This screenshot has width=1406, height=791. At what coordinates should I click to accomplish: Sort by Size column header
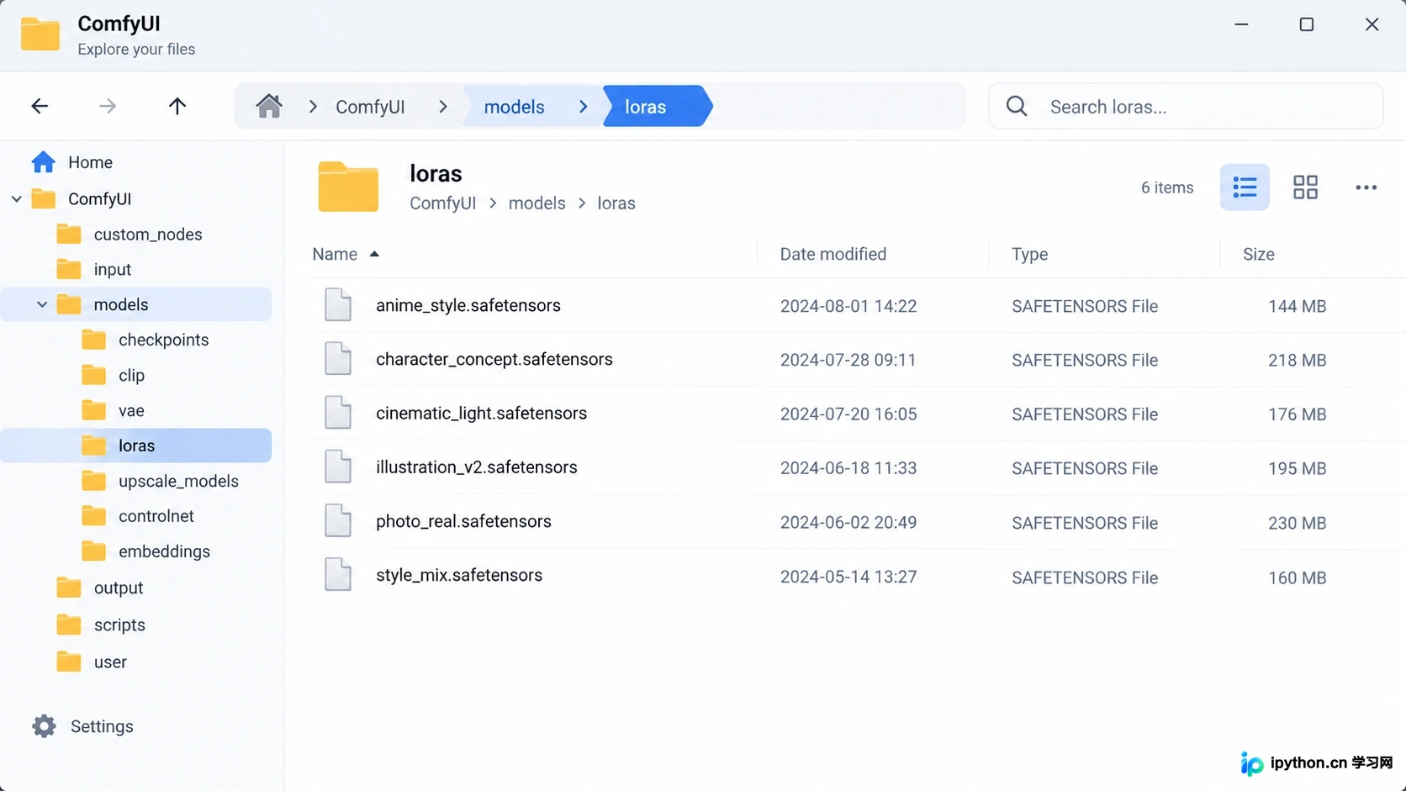[1258, 254]
